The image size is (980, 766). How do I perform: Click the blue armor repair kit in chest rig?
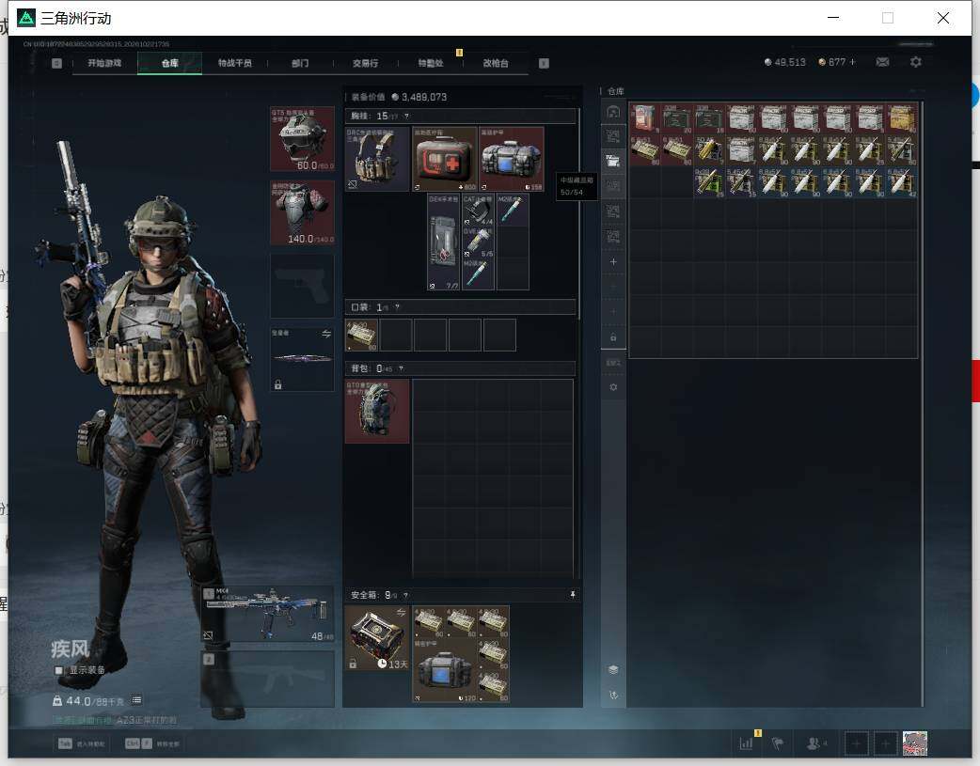pyautogui.click(x=512, y=160)
